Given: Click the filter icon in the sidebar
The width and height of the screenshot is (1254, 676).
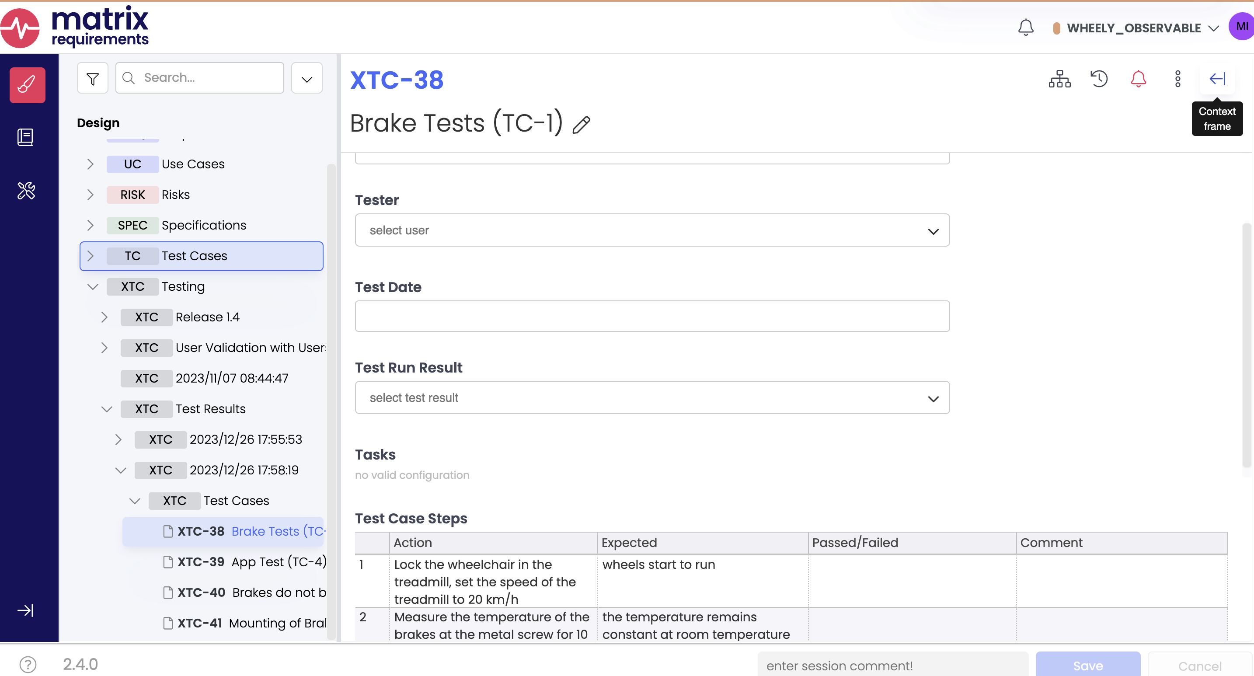Looking at the screenshot, I should coord(92,77).
